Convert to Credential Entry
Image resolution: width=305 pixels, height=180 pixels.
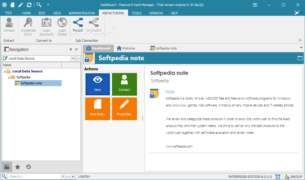[28, 27]
